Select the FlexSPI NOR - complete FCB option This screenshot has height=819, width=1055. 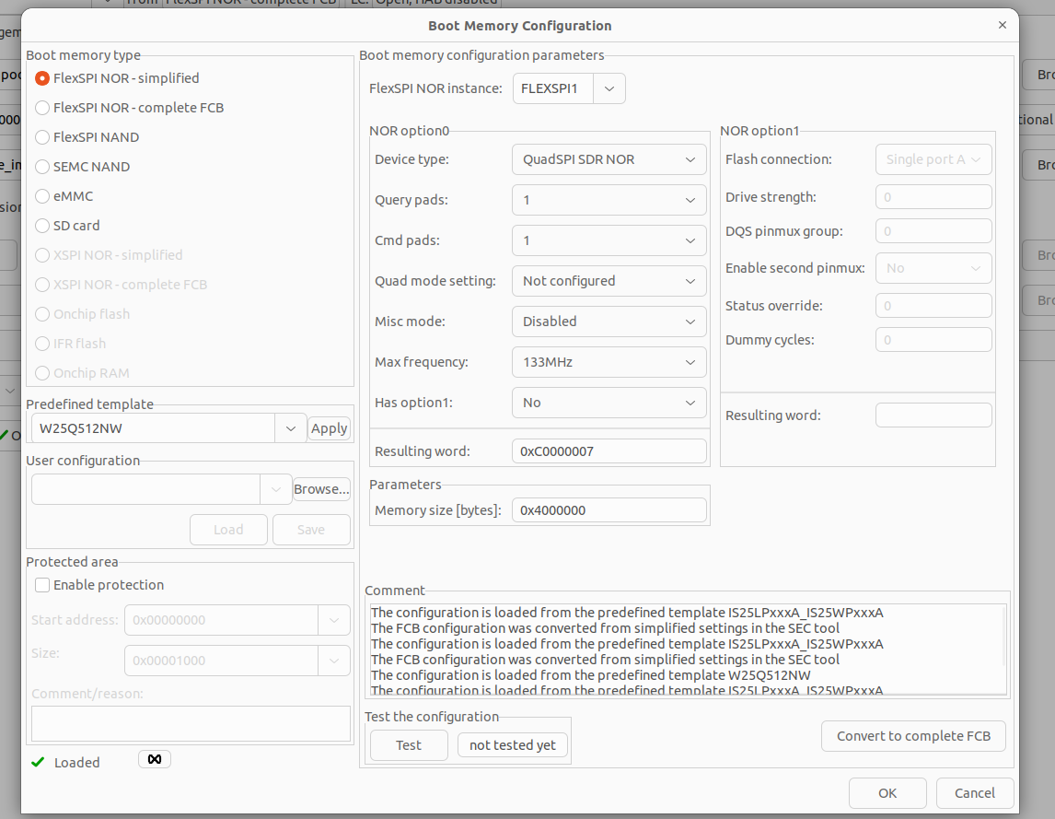click(x=42, y=108)
